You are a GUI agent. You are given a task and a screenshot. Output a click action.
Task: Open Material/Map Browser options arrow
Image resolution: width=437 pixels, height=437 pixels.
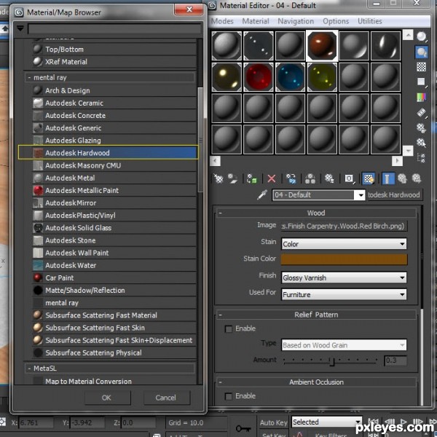coord(20,28)
